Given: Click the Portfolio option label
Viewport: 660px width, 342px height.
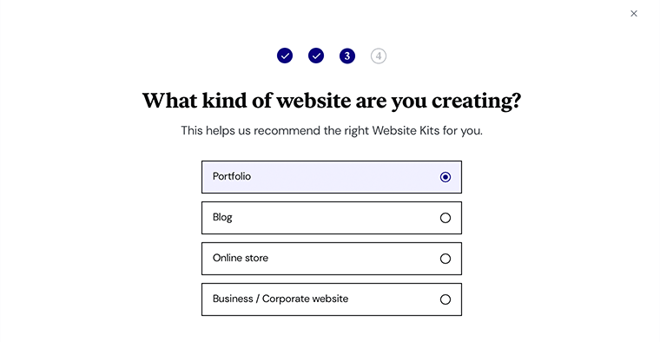Looking at the screenshot, I should [232, 176].
